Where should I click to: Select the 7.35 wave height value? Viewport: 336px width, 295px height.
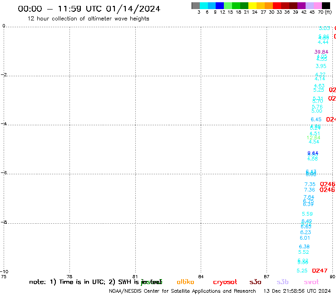(x=310, y=184)
